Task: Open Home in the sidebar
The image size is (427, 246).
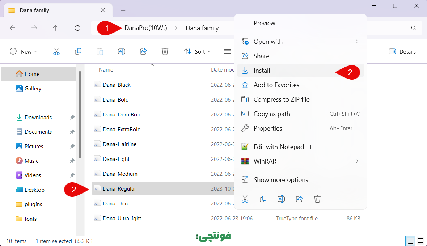Action: (x=38, y=74)
